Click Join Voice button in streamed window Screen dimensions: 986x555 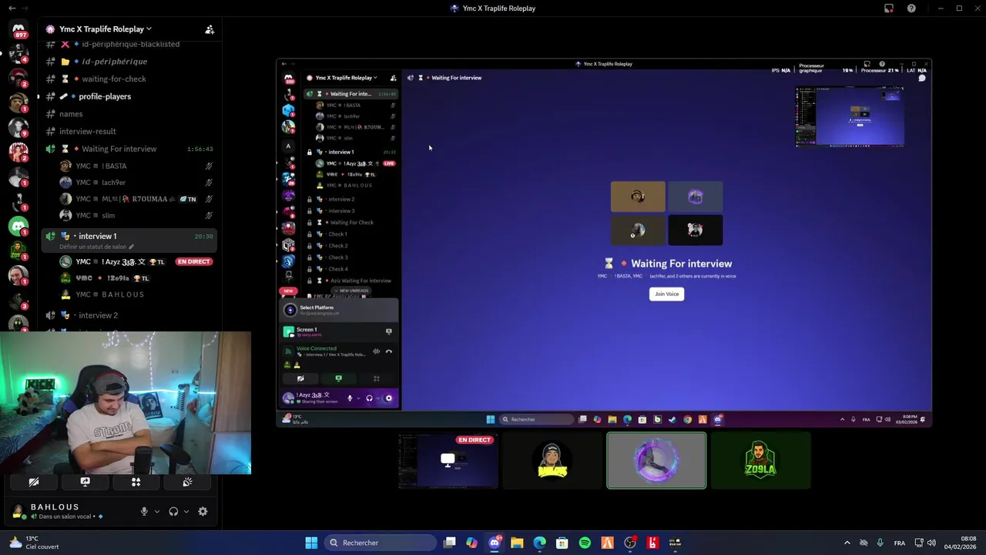[666, 294]
